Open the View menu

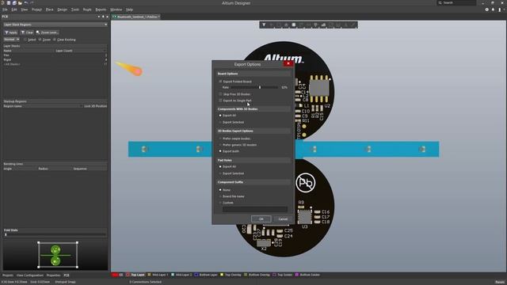click(25, 9)
